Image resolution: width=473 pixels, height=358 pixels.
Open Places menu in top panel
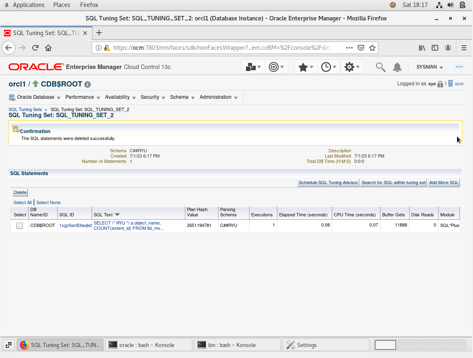61,5
